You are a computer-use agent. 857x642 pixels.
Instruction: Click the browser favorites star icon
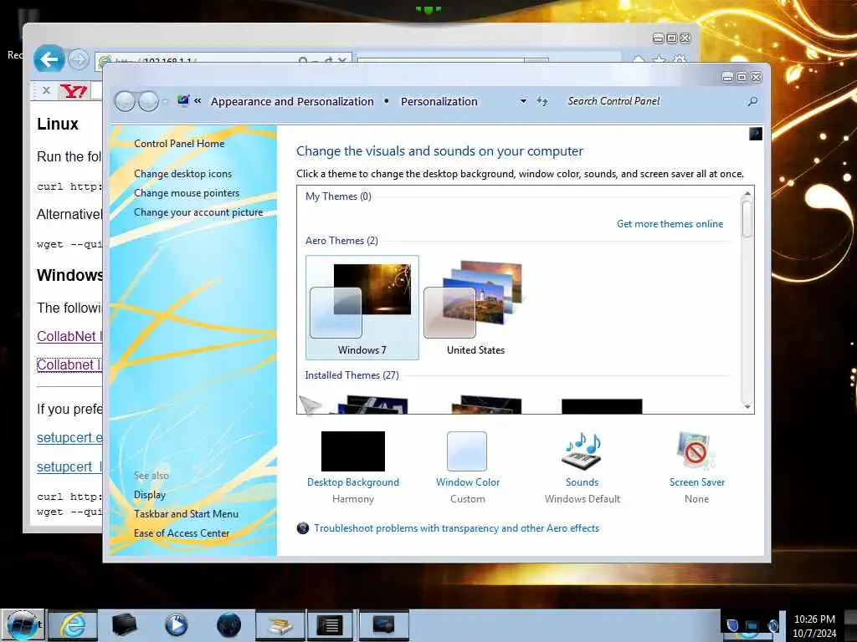pos(659,59)
